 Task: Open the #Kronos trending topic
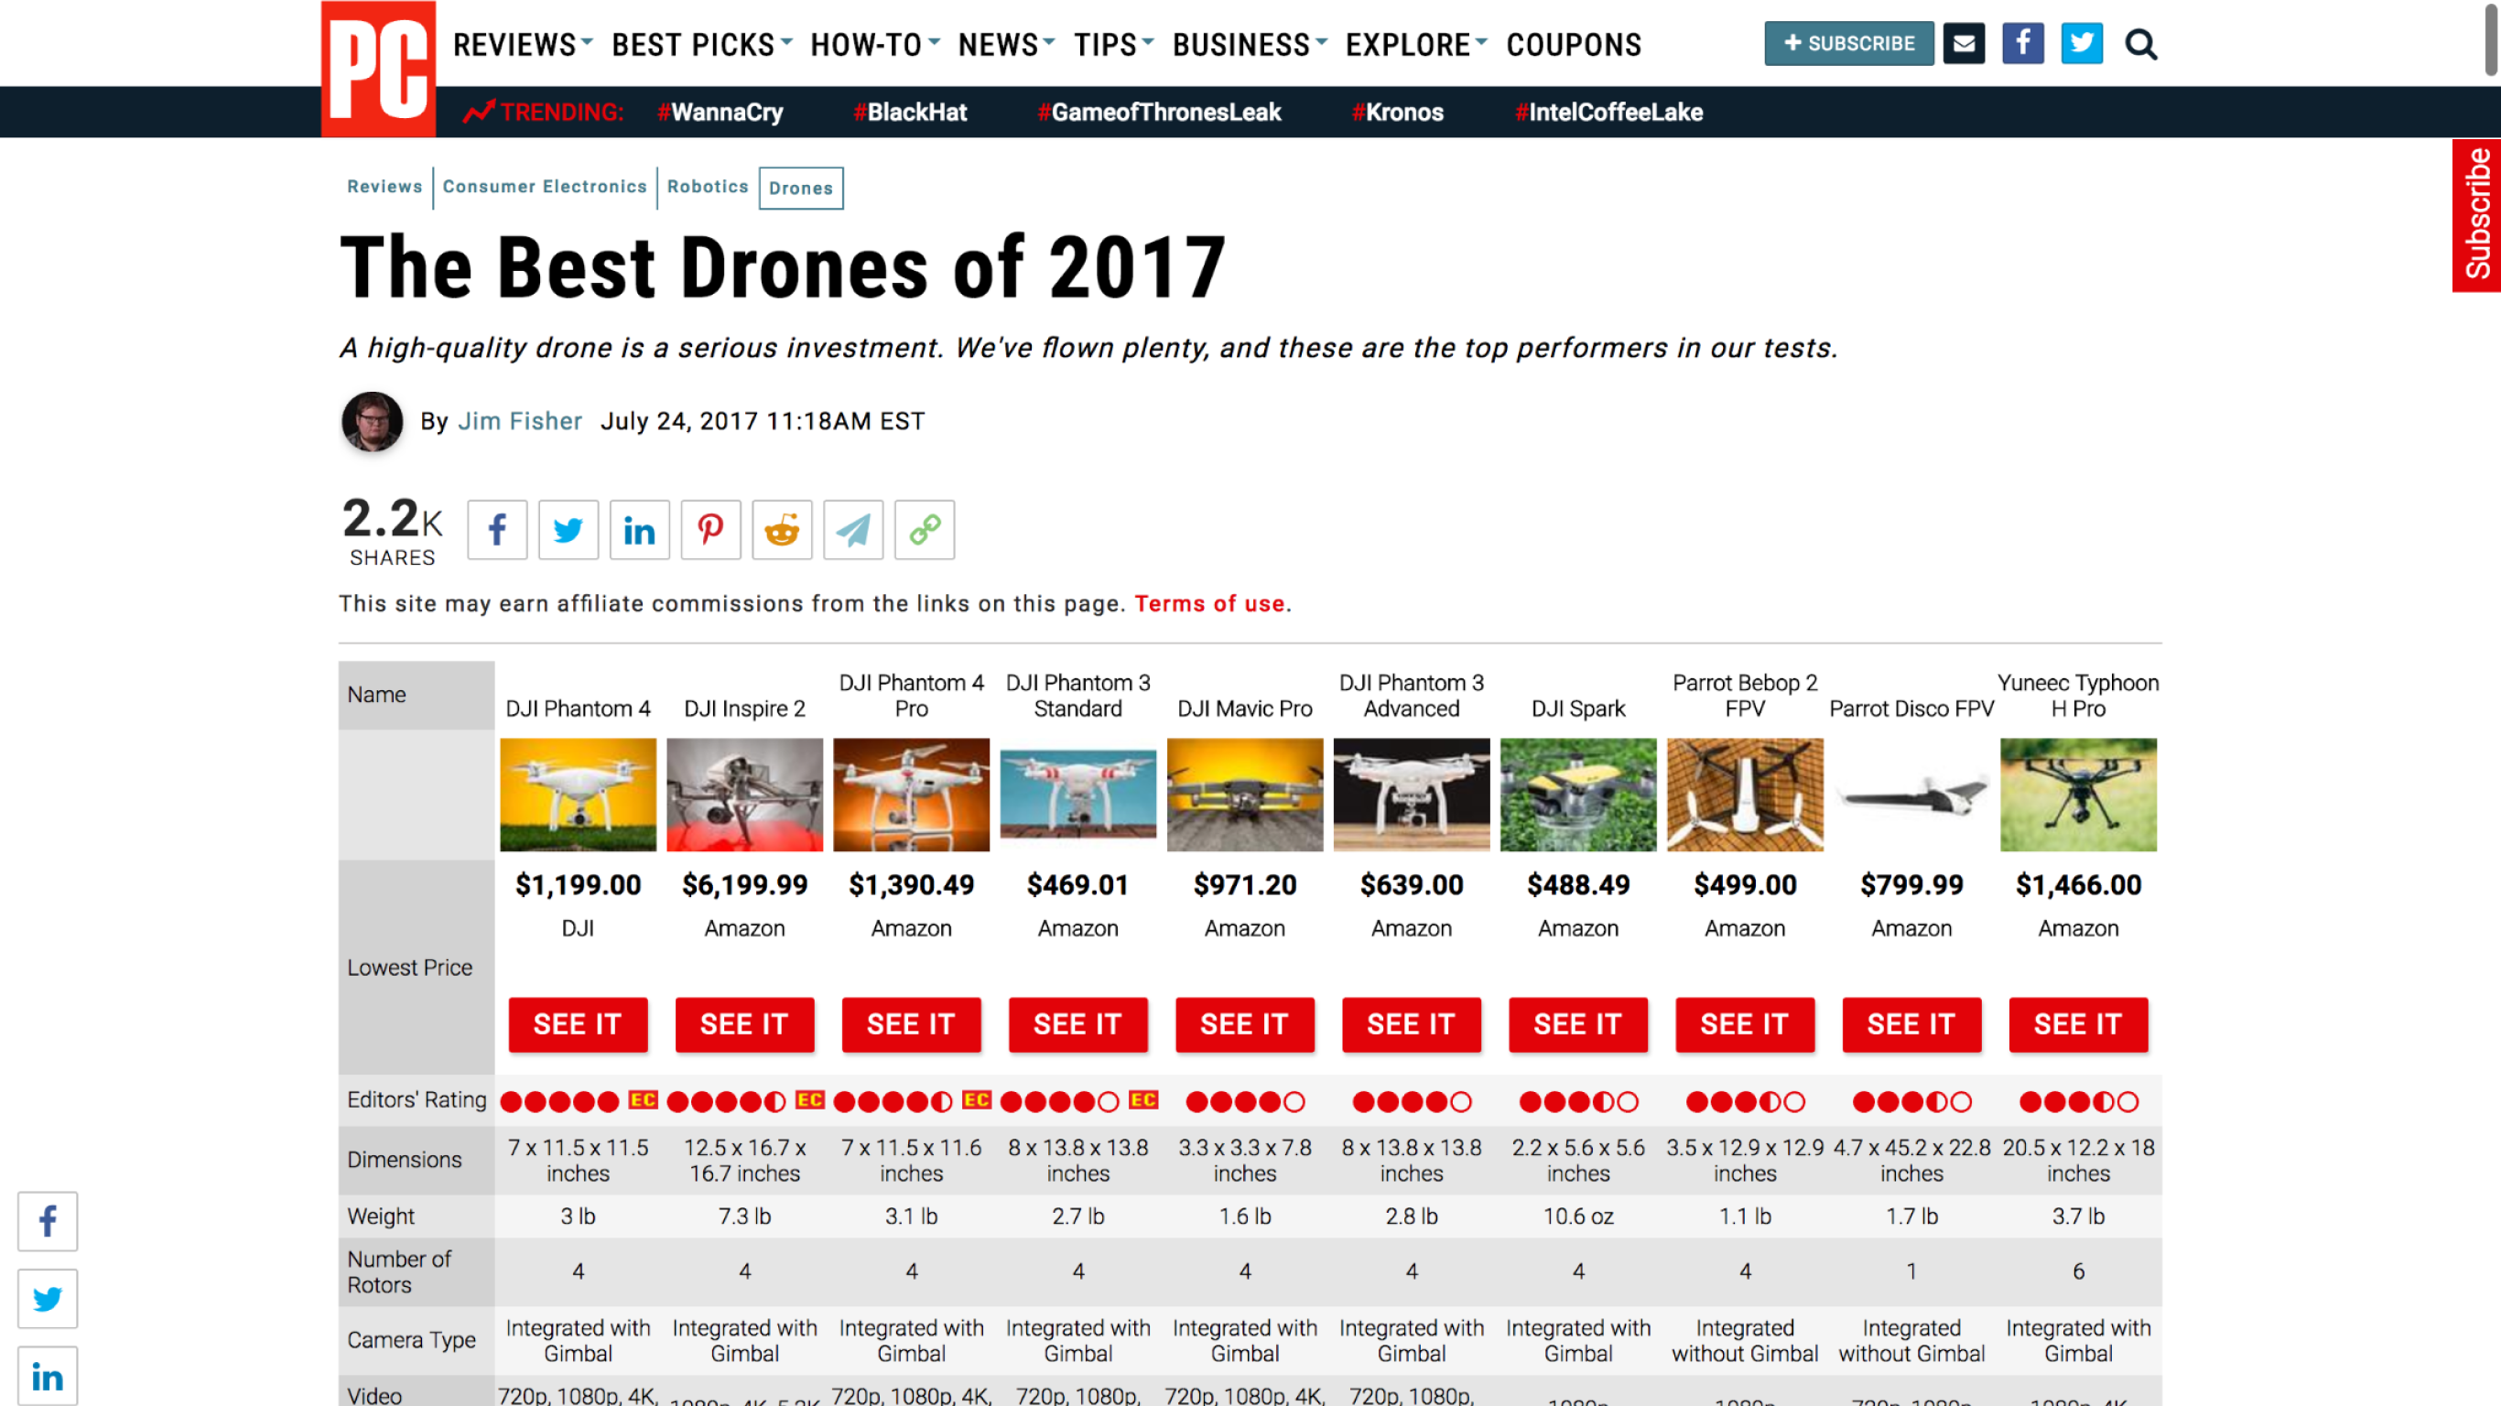click(1397, 113)
